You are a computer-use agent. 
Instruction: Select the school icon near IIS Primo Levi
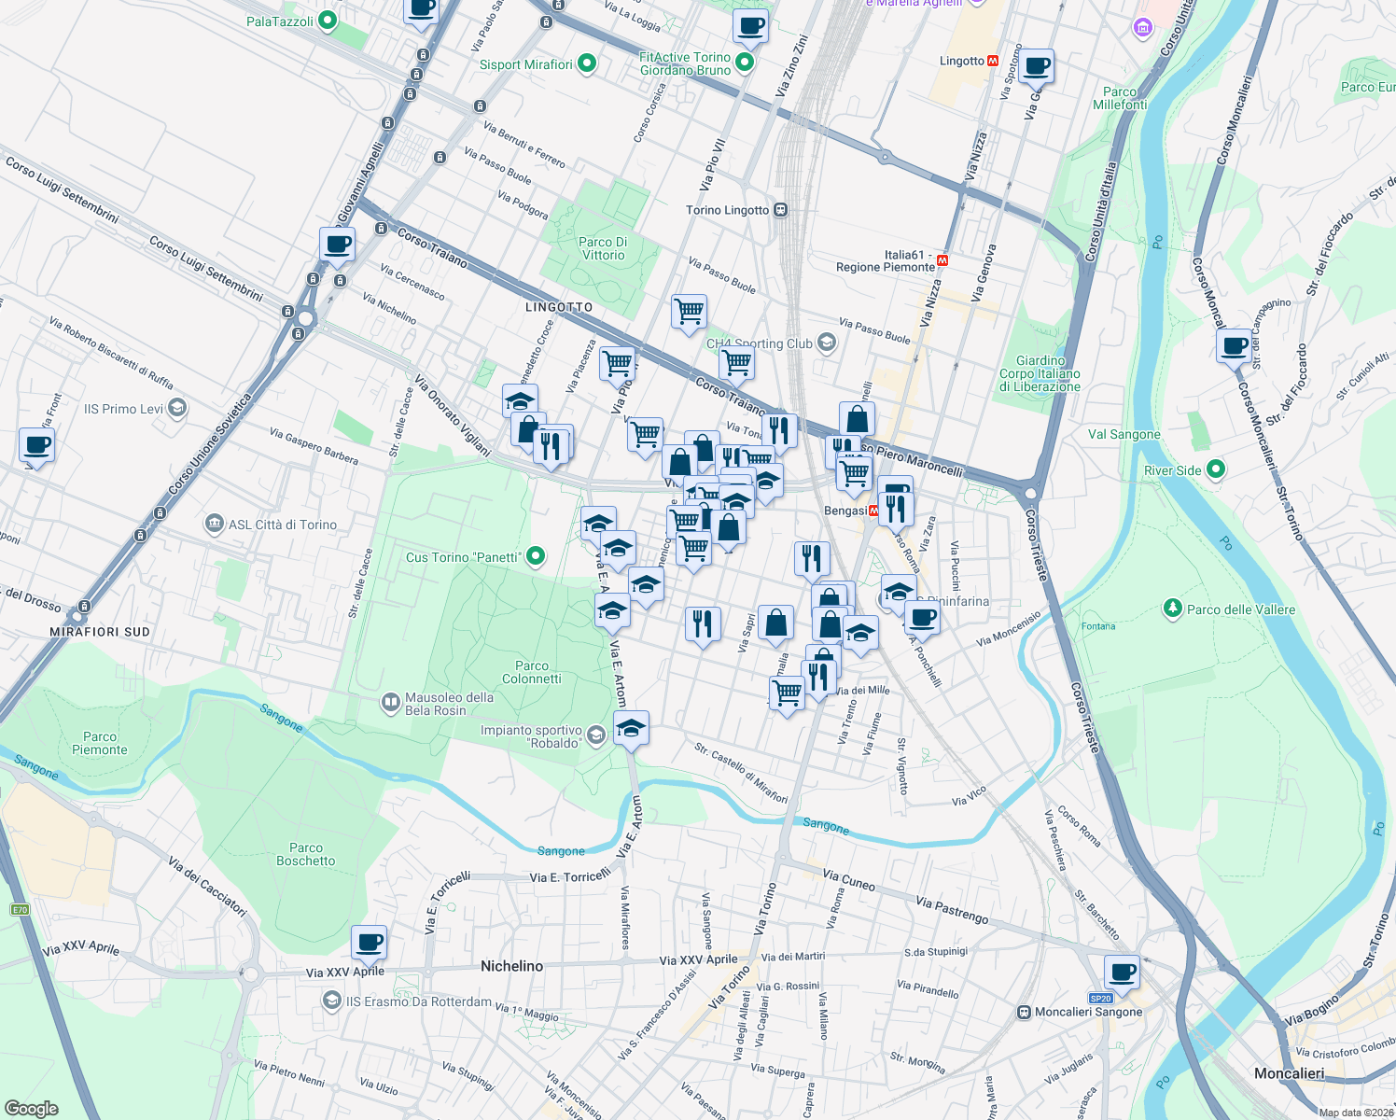[x=175, y=408]
